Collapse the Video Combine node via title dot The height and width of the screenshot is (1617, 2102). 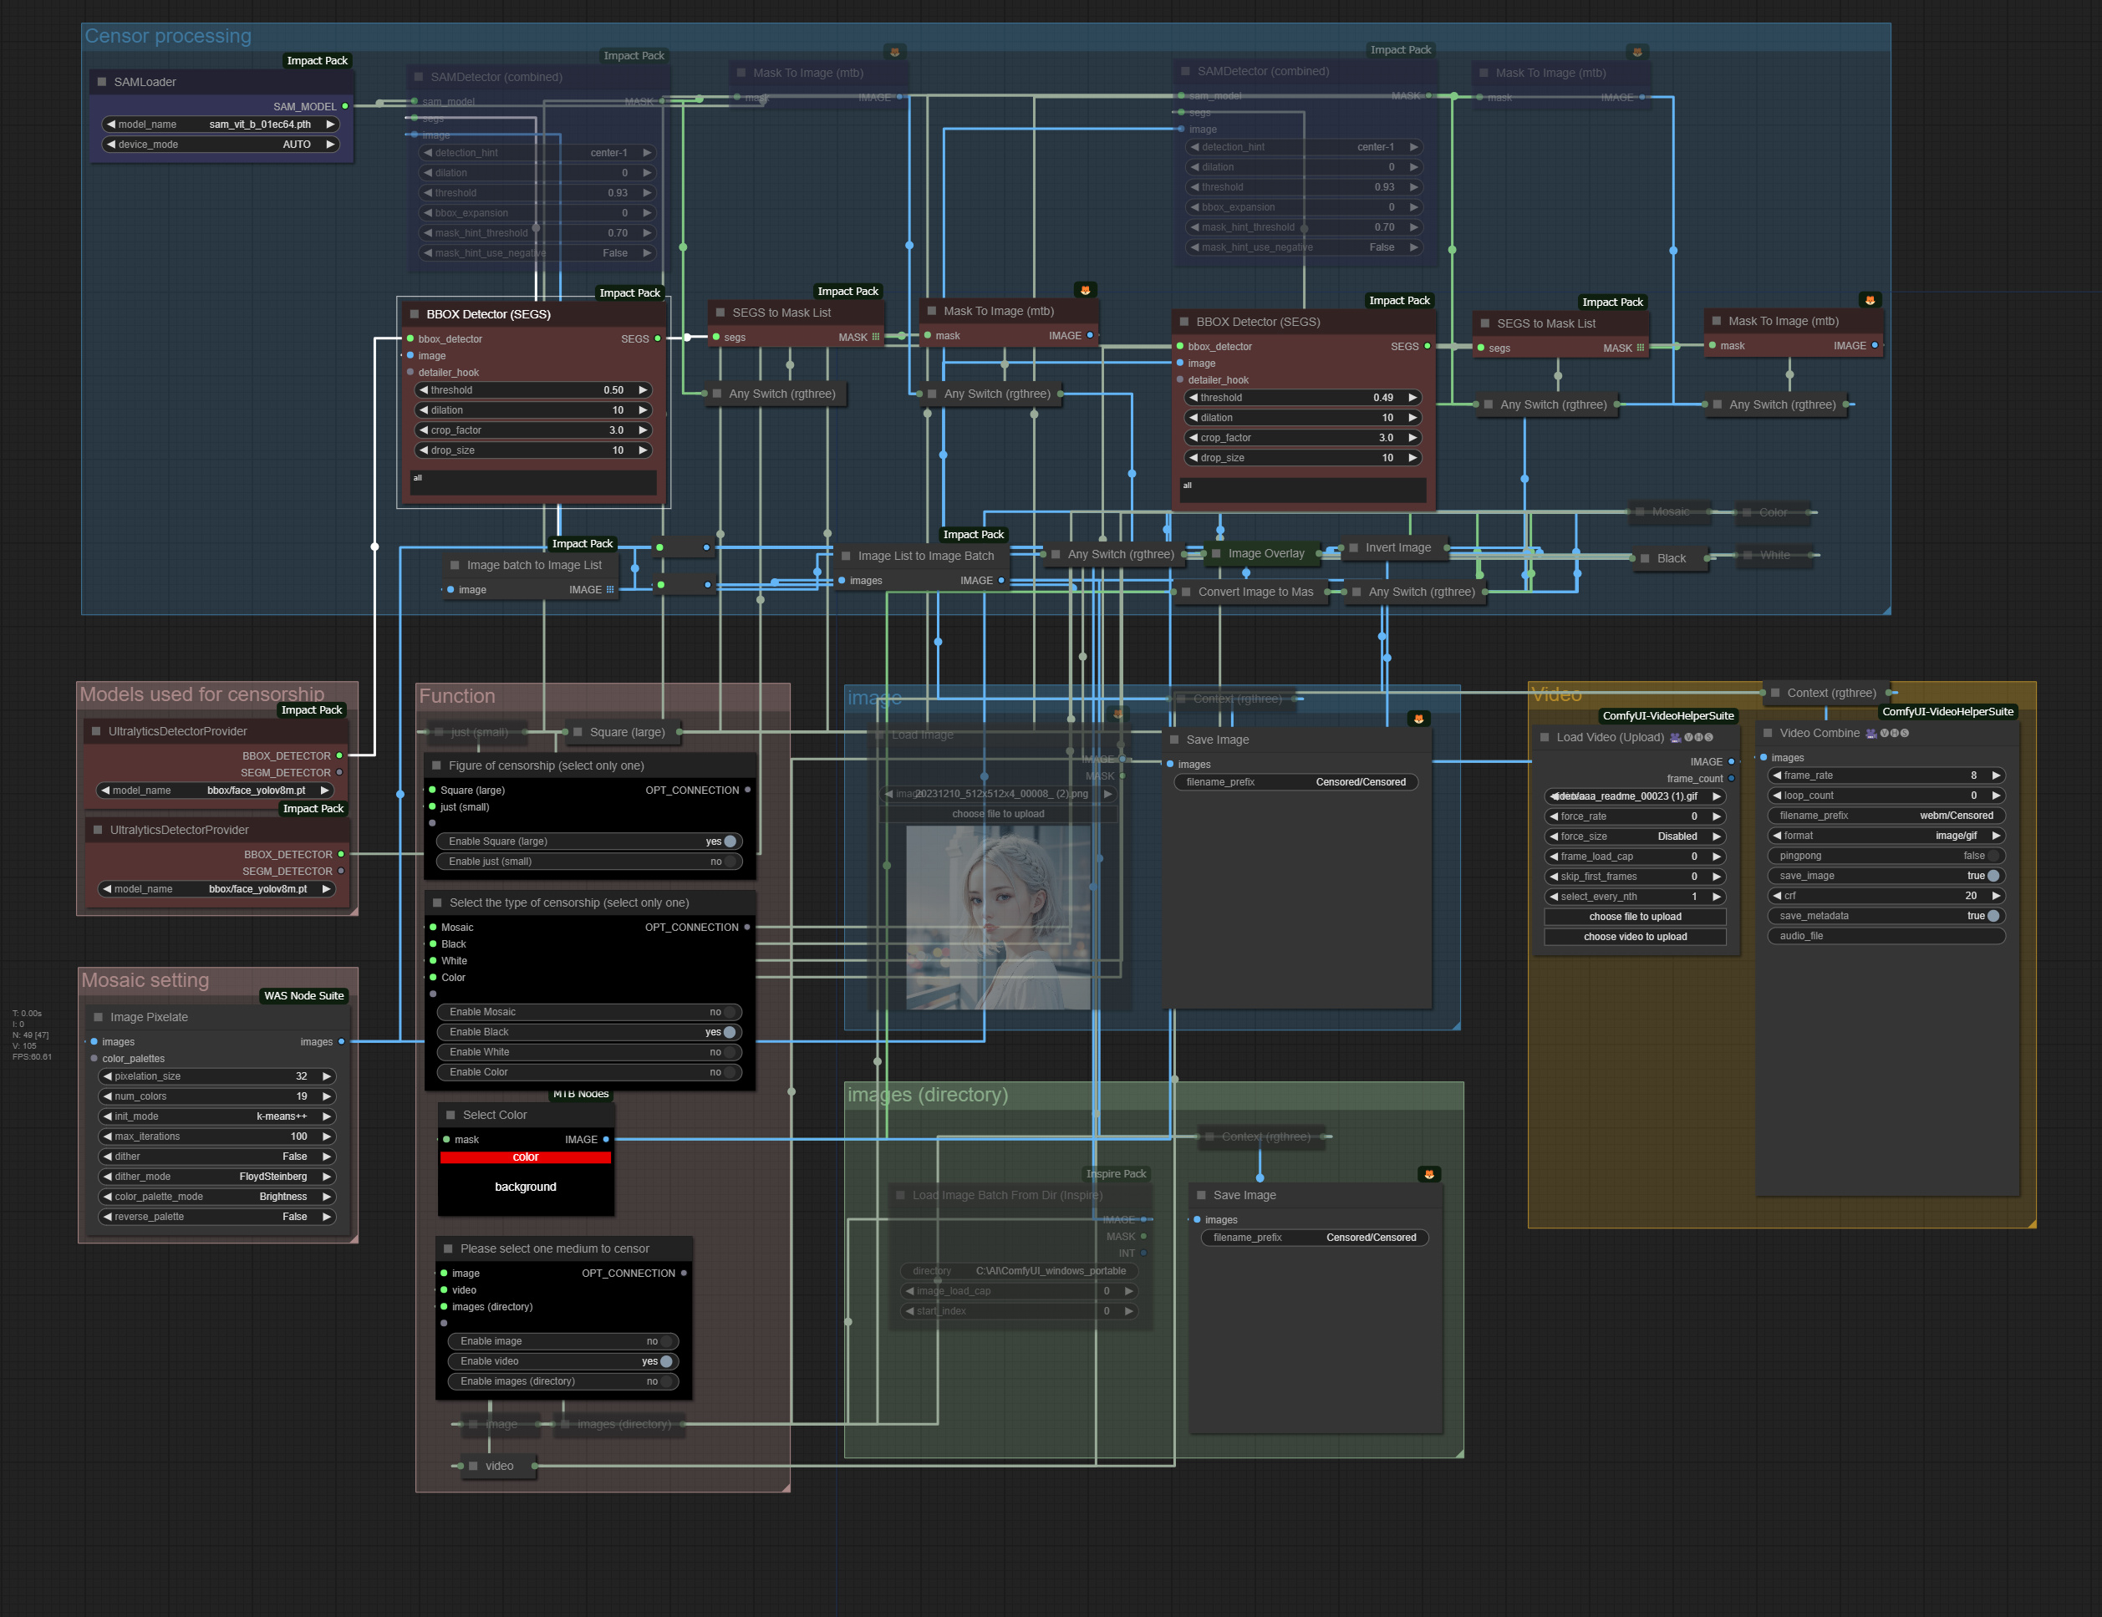(x=1767, y=734)
